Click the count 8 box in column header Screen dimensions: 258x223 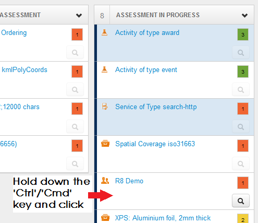(x=102, y=15)
